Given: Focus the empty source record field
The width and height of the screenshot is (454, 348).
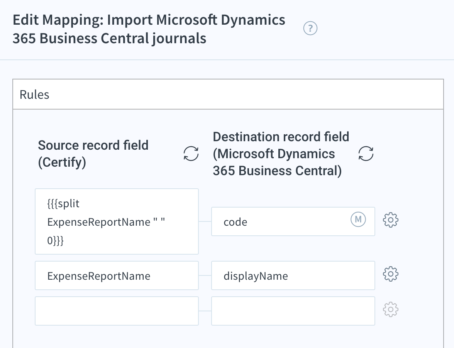Looking at the screenshot, I should (x=117, y=311).
